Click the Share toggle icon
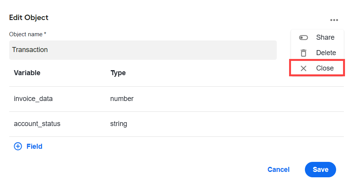 303,37
